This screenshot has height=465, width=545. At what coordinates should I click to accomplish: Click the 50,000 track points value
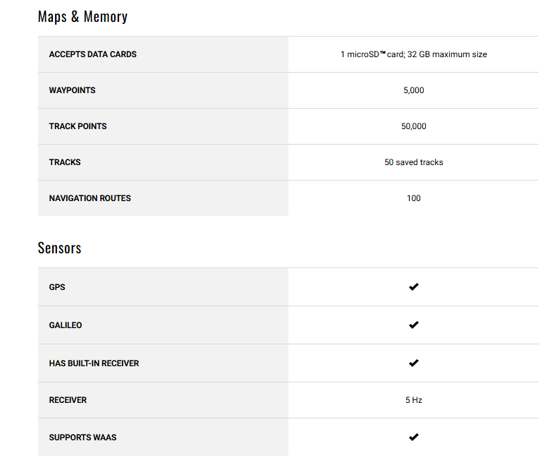(x=414, y=126)
